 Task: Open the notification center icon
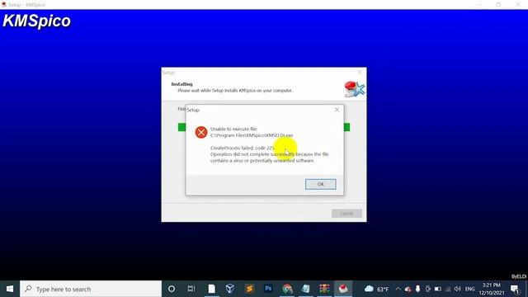click(515, 289)
